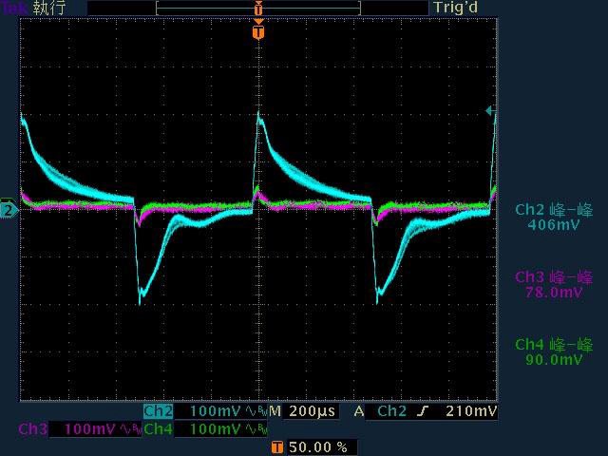Click the Ch4 AC coupling bandwidth icon
This screenshot has width=608, height=456.
256,429
